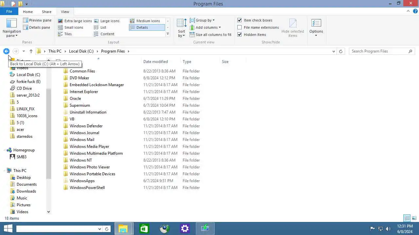Toggle the Details pane
The width and height of the screenshot is (419, 235).
click(37, 27)
